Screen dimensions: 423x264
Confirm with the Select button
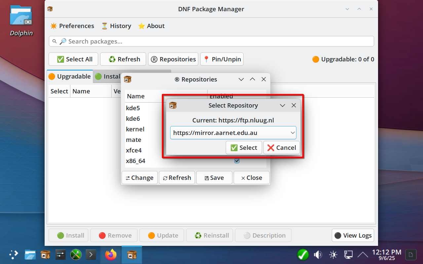tap(244, 148)
